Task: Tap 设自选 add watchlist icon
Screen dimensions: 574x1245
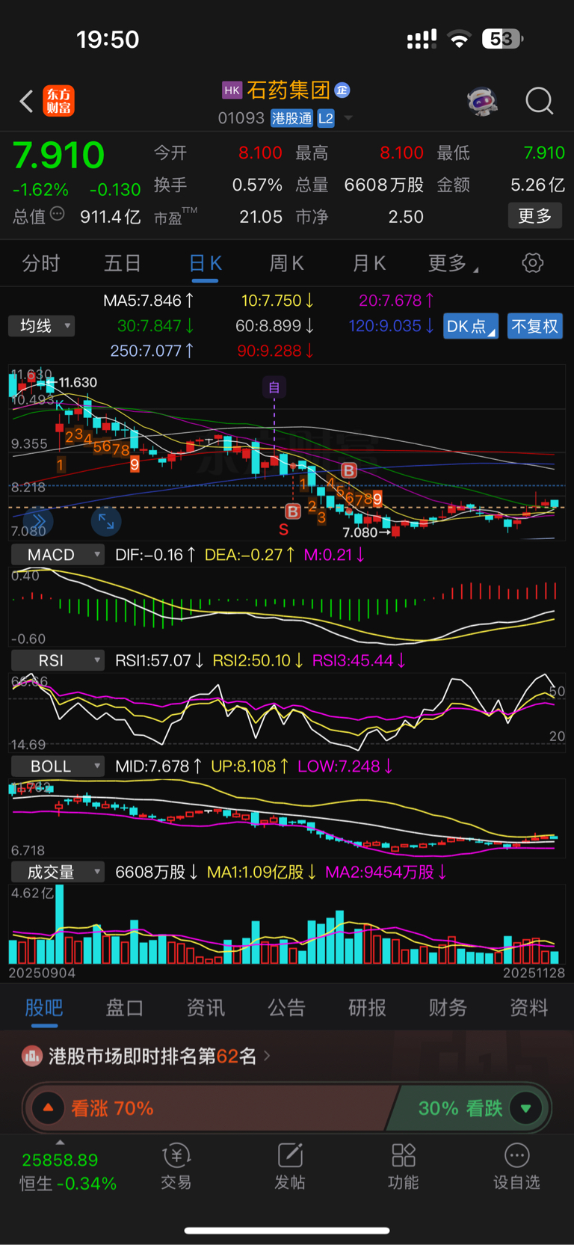Action: click(x=516, y=1166)
